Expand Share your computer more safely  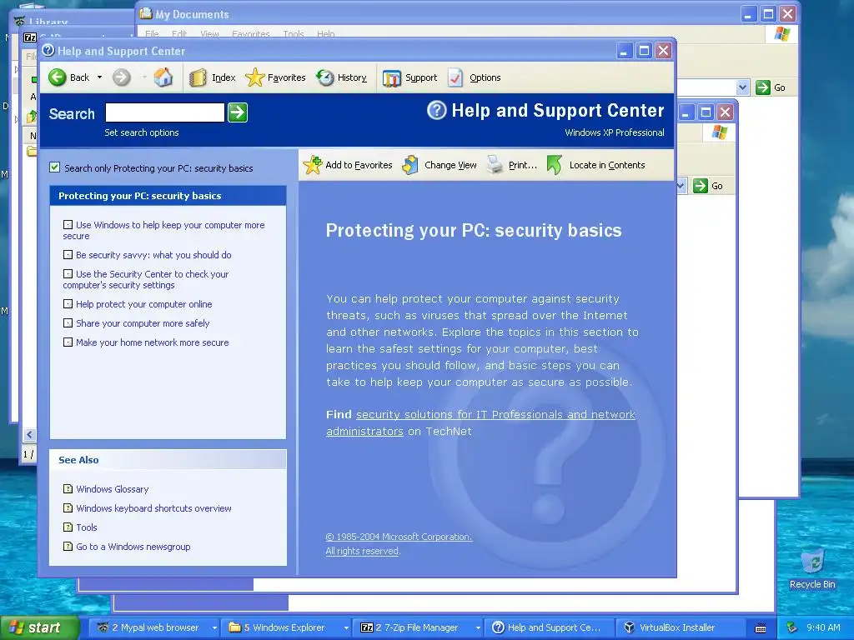click(x=68, y=322)
